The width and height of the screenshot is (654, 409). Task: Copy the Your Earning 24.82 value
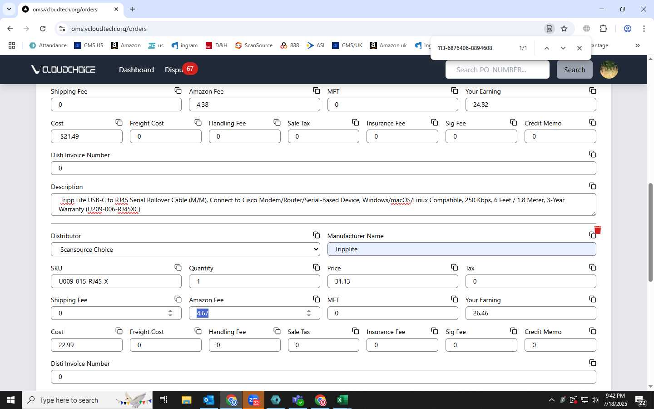pyautogui.click(x=593, y=91)
